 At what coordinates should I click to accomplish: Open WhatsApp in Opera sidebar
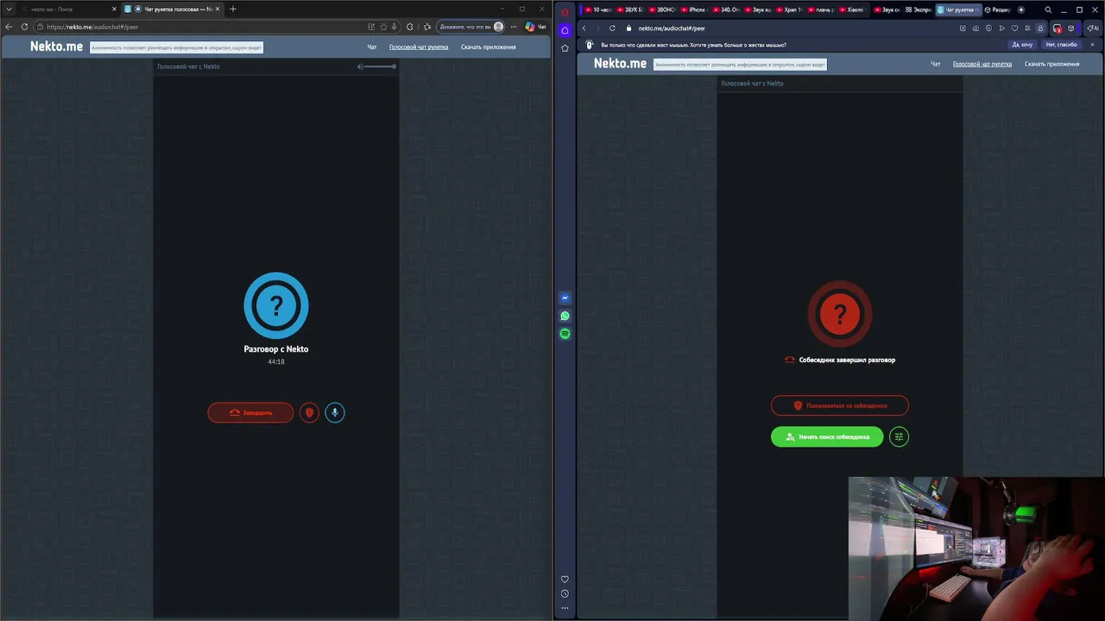coord(565,316)
